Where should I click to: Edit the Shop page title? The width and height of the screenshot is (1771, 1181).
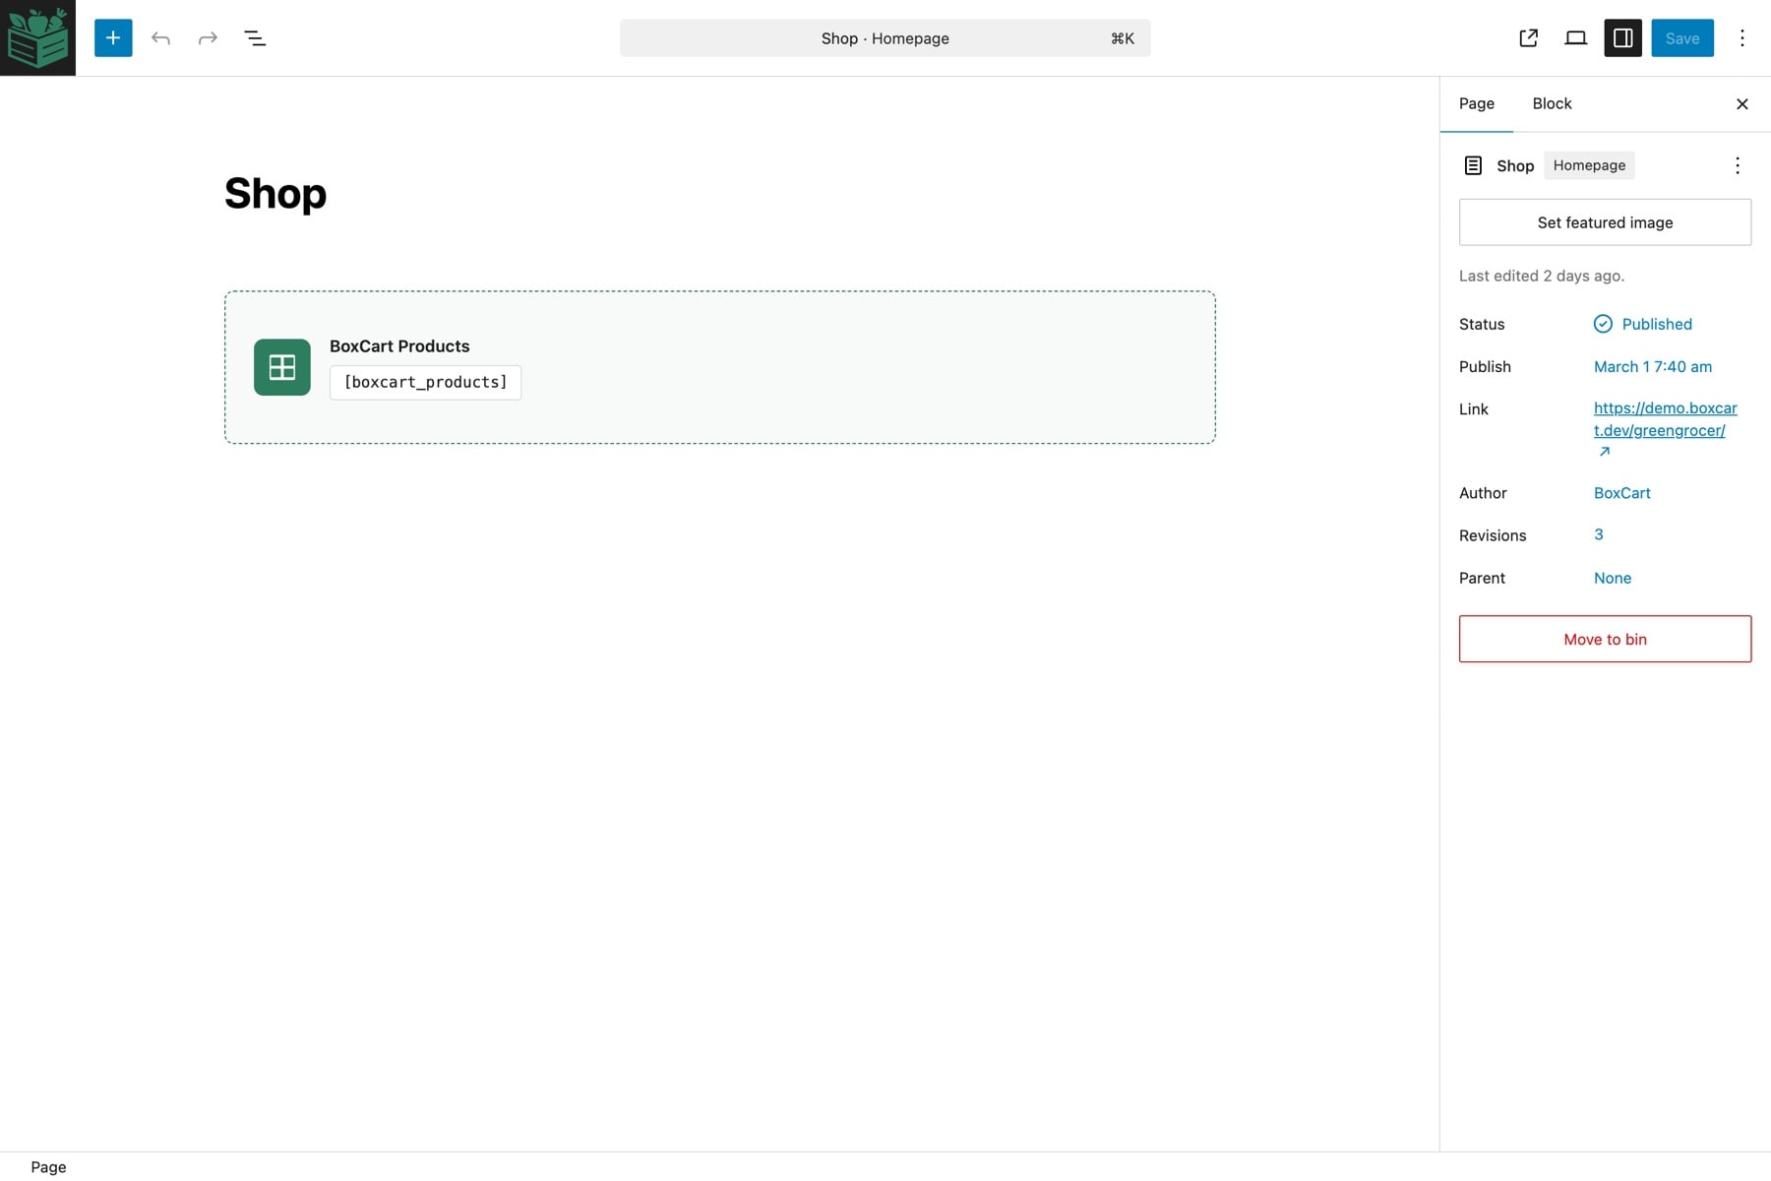[x=275, y=193]
